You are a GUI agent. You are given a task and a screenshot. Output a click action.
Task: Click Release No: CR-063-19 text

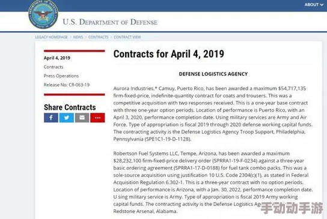(x=67, y=85)
